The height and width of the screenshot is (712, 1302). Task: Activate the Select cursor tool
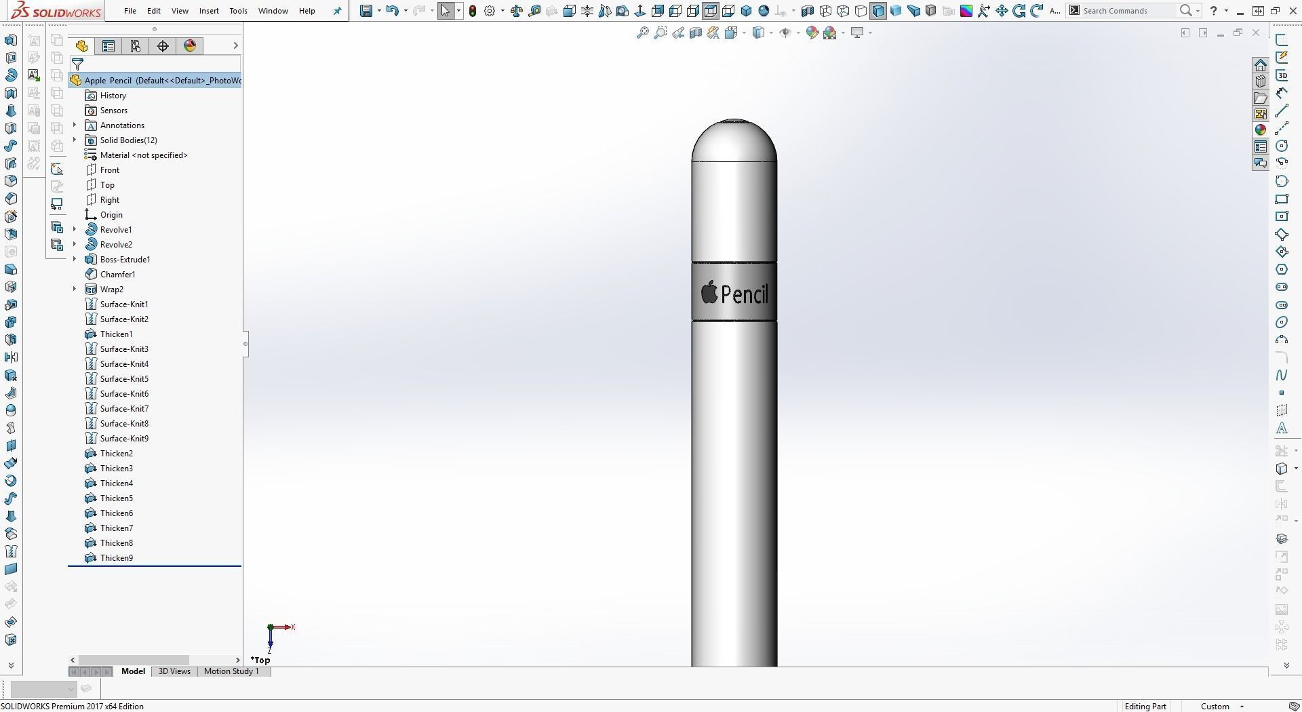446,11
